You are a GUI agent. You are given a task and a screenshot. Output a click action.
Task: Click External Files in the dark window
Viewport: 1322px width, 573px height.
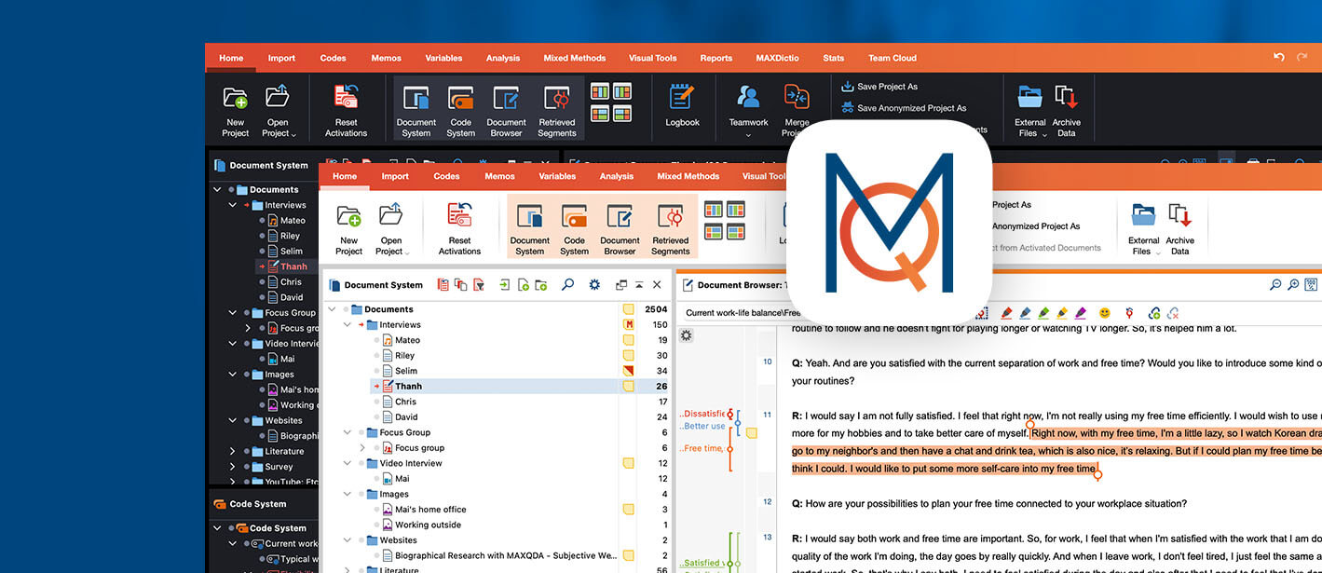[x=1029, y=110]
